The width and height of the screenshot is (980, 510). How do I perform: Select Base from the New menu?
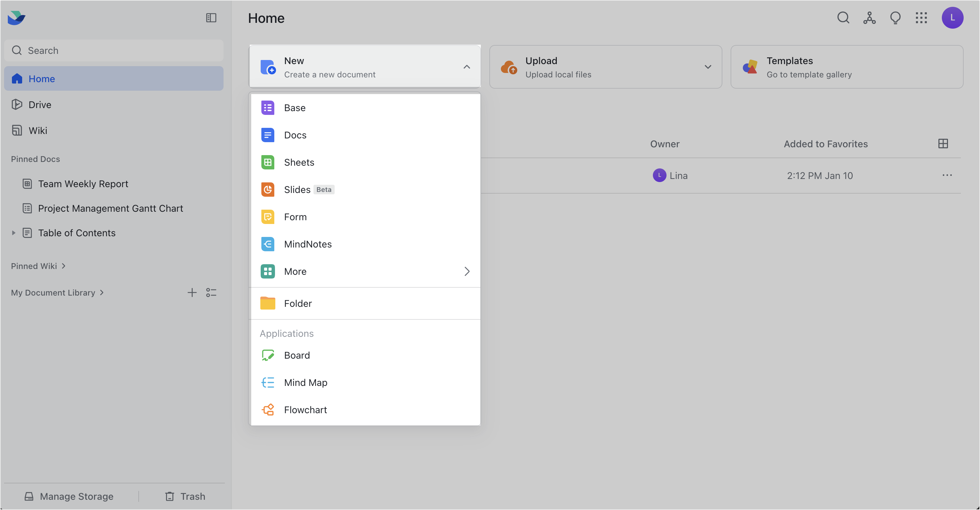(294, 108)
